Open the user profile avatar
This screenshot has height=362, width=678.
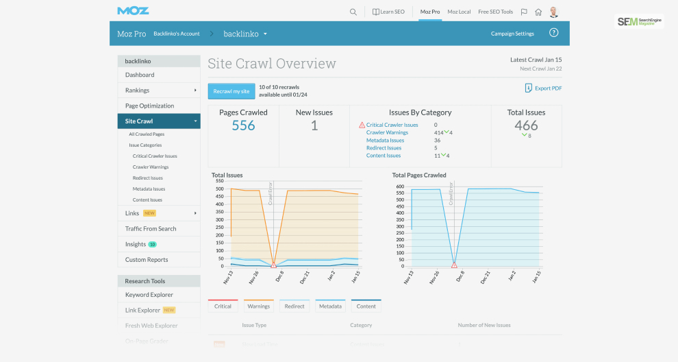[x=554, y=12]
